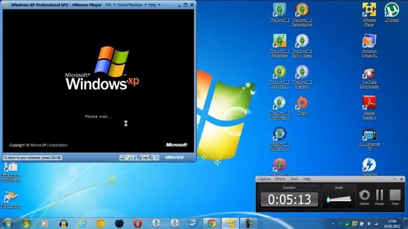Select the Windows Virtual PC desktop shortcut

[369, 45]
